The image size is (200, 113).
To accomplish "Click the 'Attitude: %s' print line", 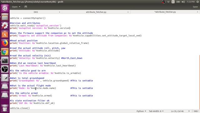I will [x=35, y=51].
